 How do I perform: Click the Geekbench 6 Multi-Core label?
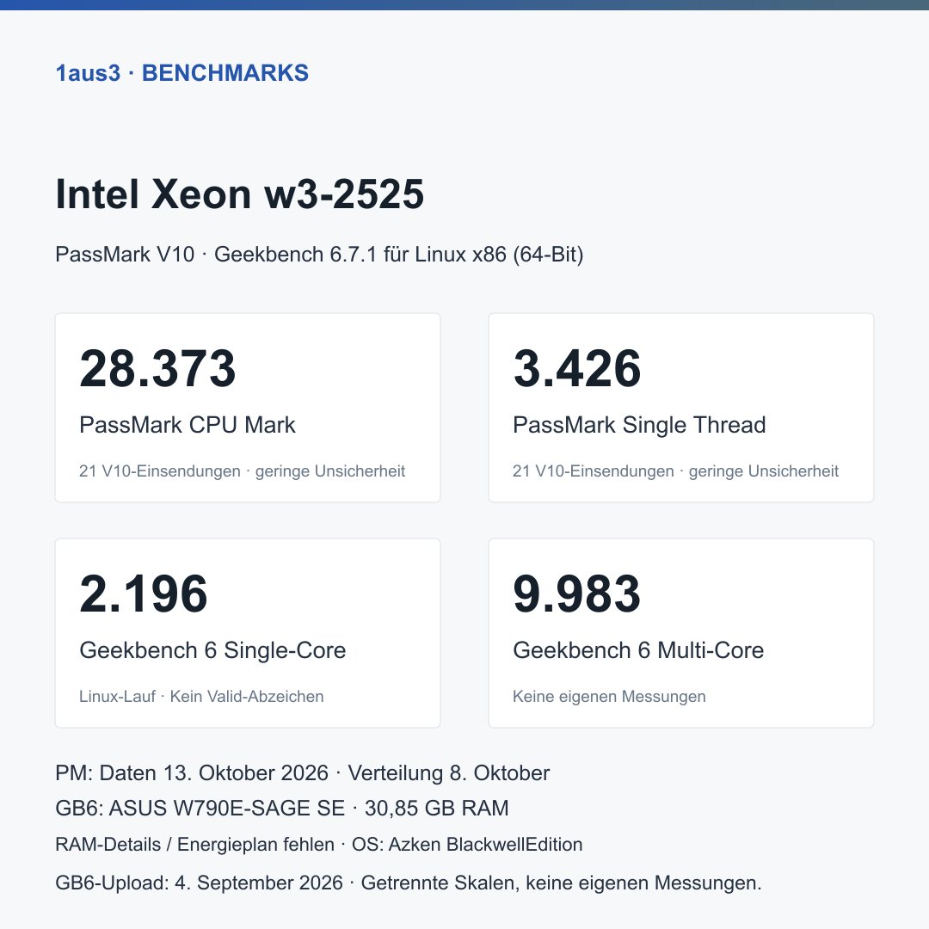click(638, 650)
